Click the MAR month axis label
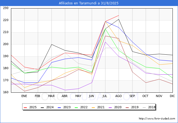Screen dimensions: 178x123 pyautogui.click(x=51, y=96)
